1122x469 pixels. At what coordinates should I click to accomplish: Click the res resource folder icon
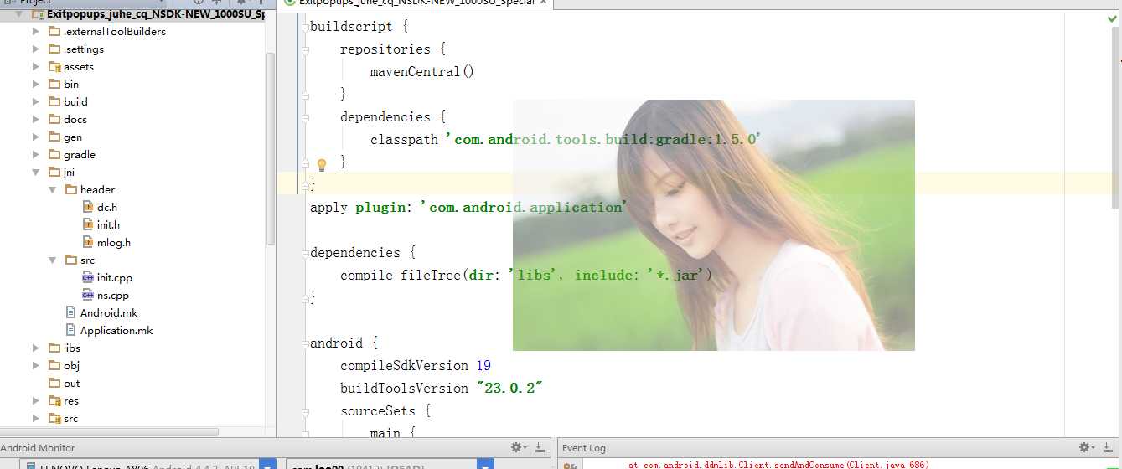pyautogui.click(x=54, y=401)
